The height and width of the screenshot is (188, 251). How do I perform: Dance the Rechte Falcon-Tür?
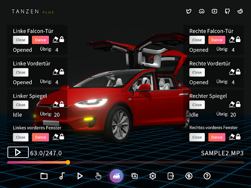[217, 40]
